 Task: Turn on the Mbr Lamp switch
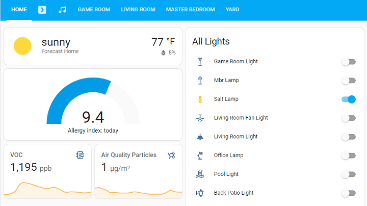point(349,81)
